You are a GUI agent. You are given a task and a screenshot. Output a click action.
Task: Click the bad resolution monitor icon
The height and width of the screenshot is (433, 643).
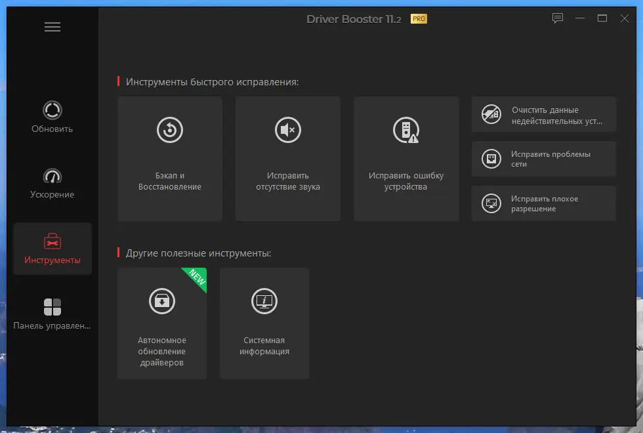pos(491,203)
